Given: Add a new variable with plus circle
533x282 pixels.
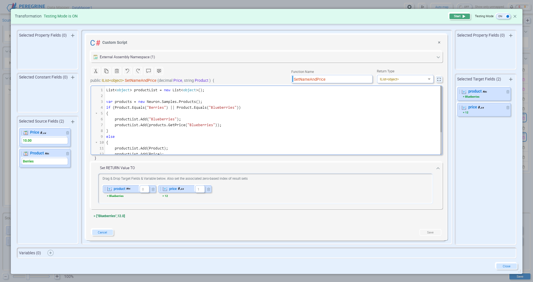Looking at the screenshot, I should click(51, 253).
